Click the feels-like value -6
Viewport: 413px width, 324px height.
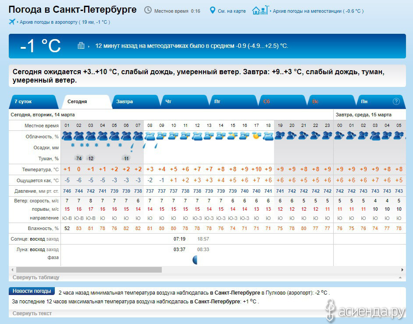tap(79, 180)
